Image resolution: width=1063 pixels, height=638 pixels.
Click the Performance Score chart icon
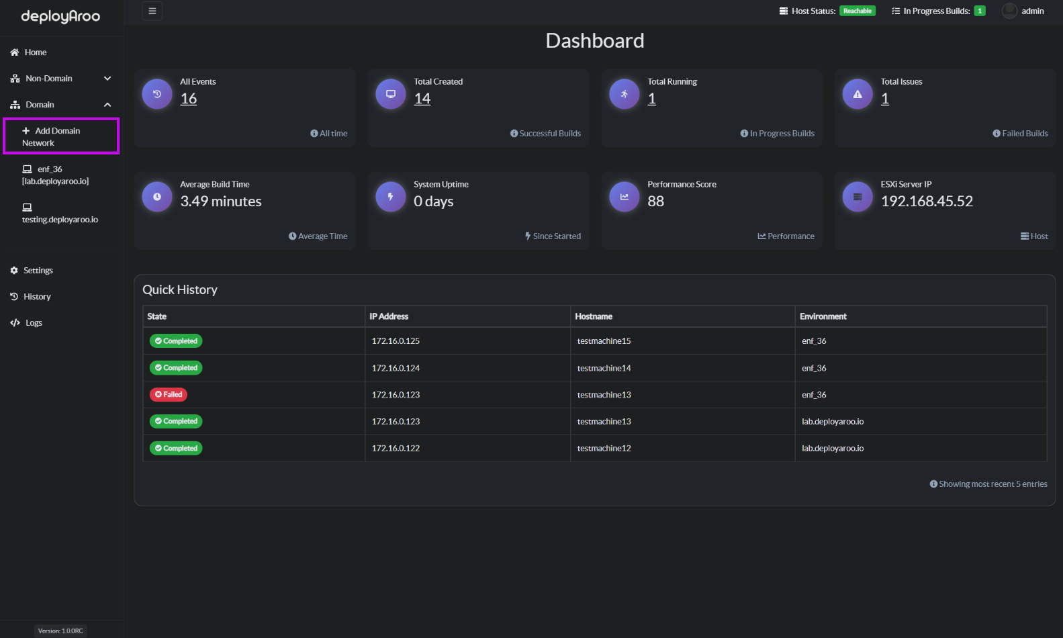click(625, 197)
